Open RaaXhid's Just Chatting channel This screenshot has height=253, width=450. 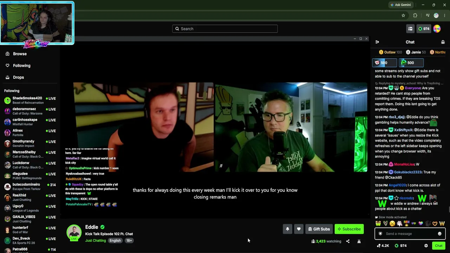tap(30, 197)
